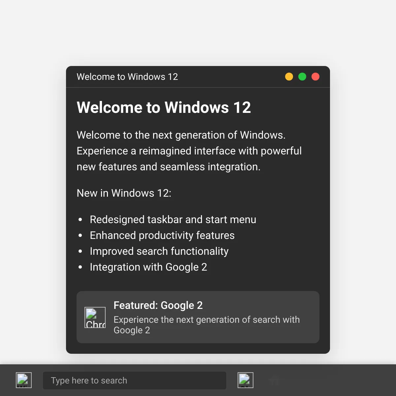Screen dimensions: 396x396
Task: Click the bold 'Welcome to Windows 12' heading
Action: pos(164,108)
